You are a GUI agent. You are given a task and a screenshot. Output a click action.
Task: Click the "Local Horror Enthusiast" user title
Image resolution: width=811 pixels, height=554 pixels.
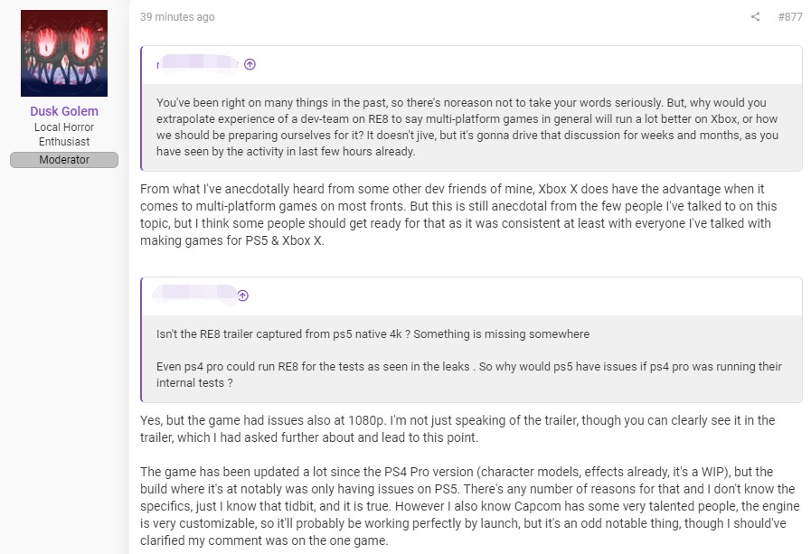64,135
